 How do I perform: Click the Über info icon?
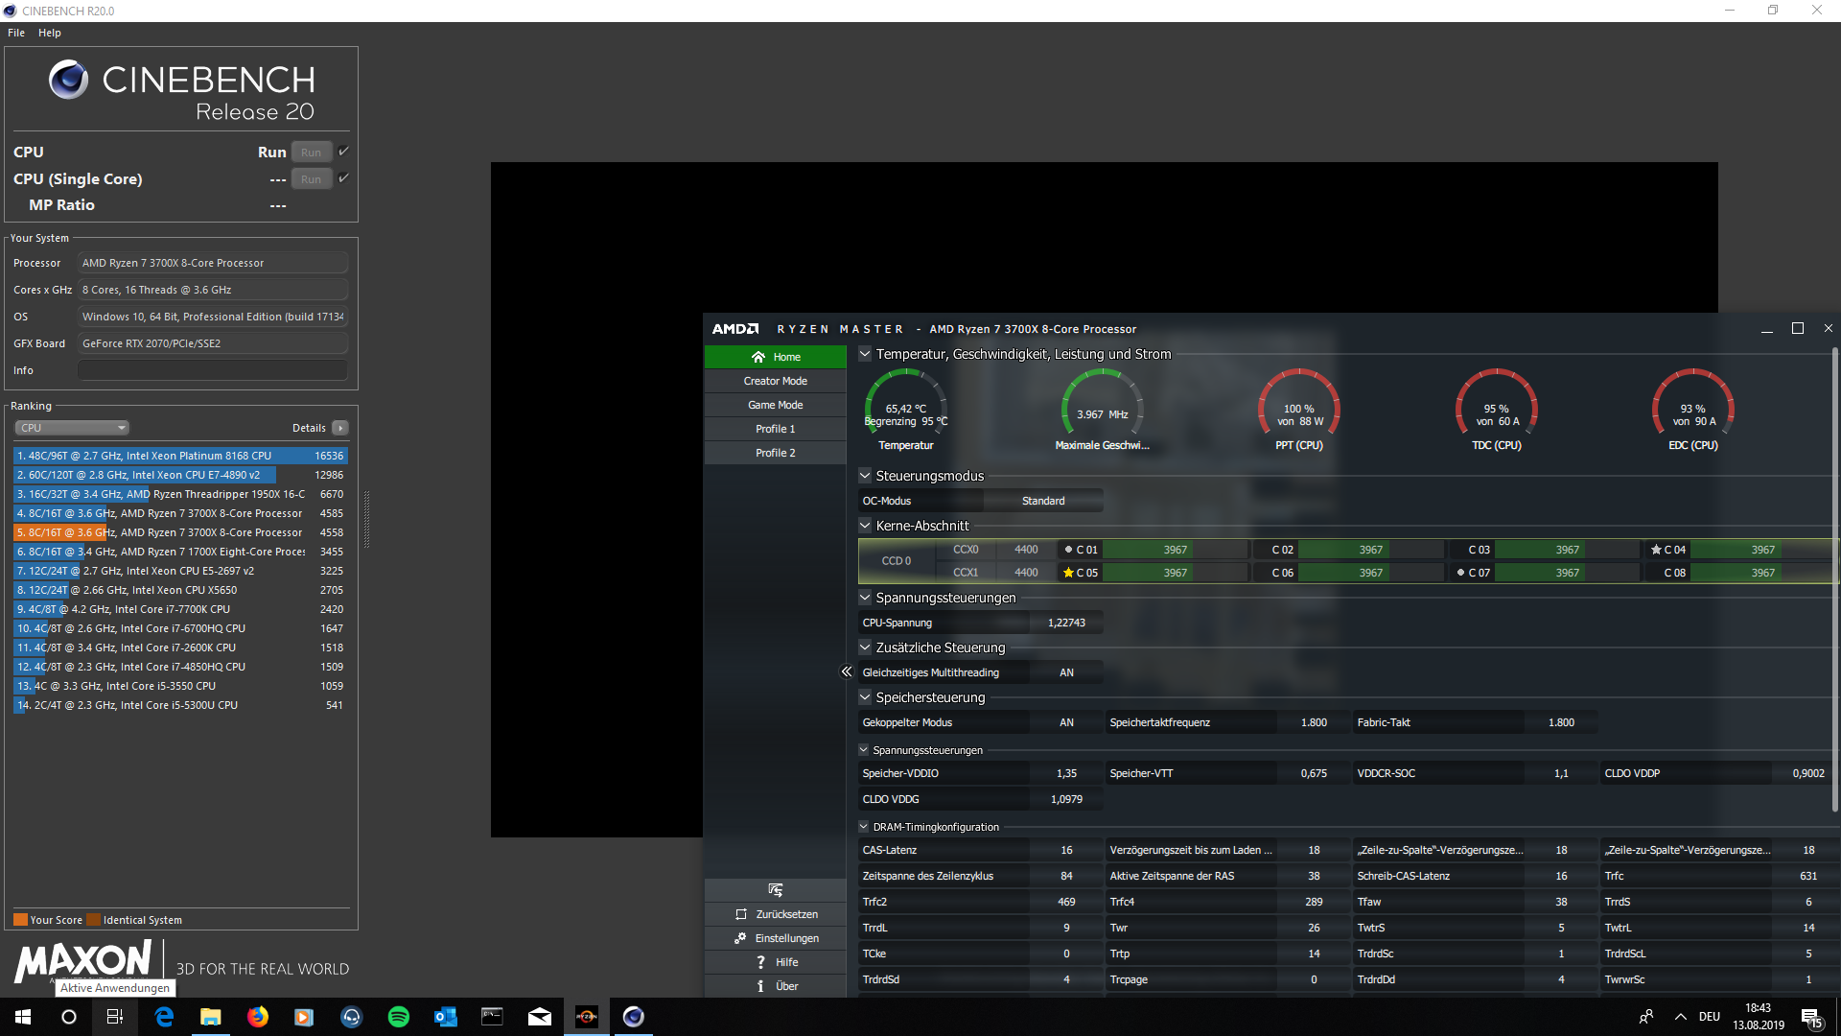click(x=760, y=986)
